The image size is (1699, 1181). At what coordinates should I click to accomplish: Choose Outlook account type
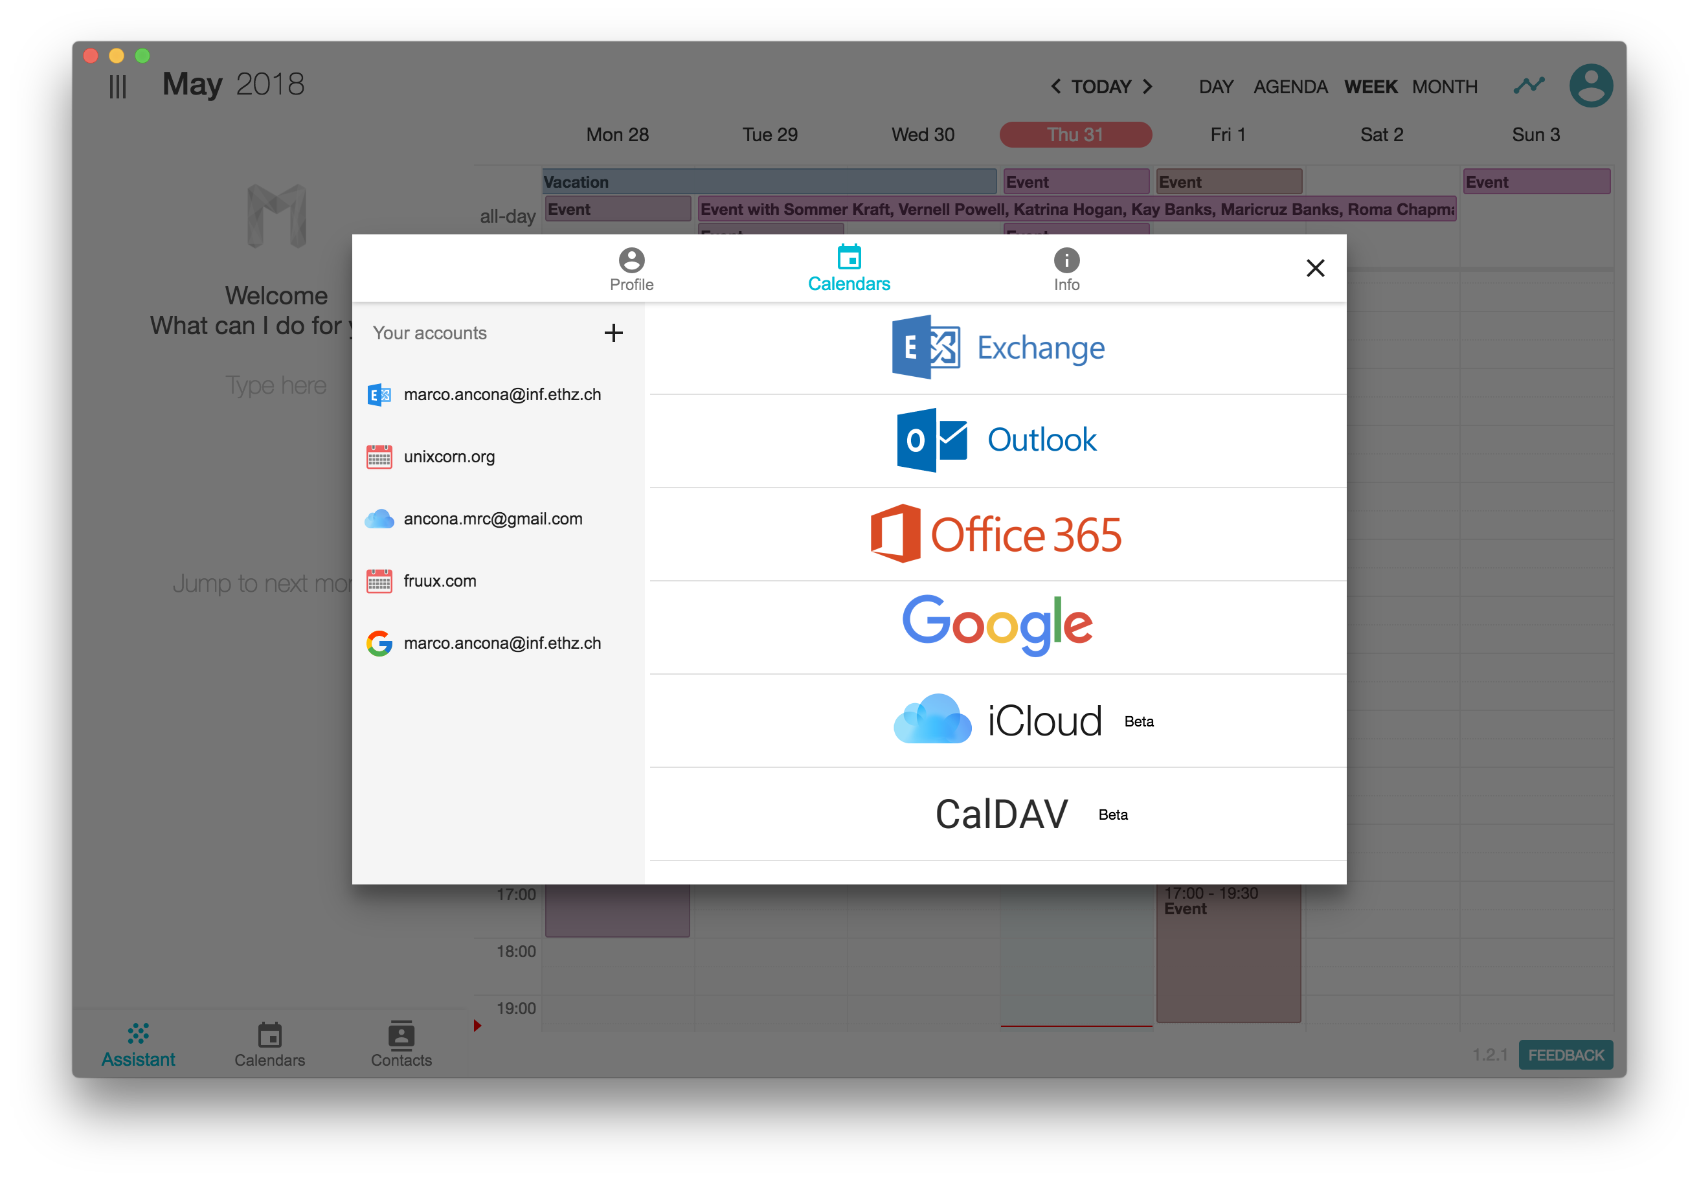click(x=996, y=440)
